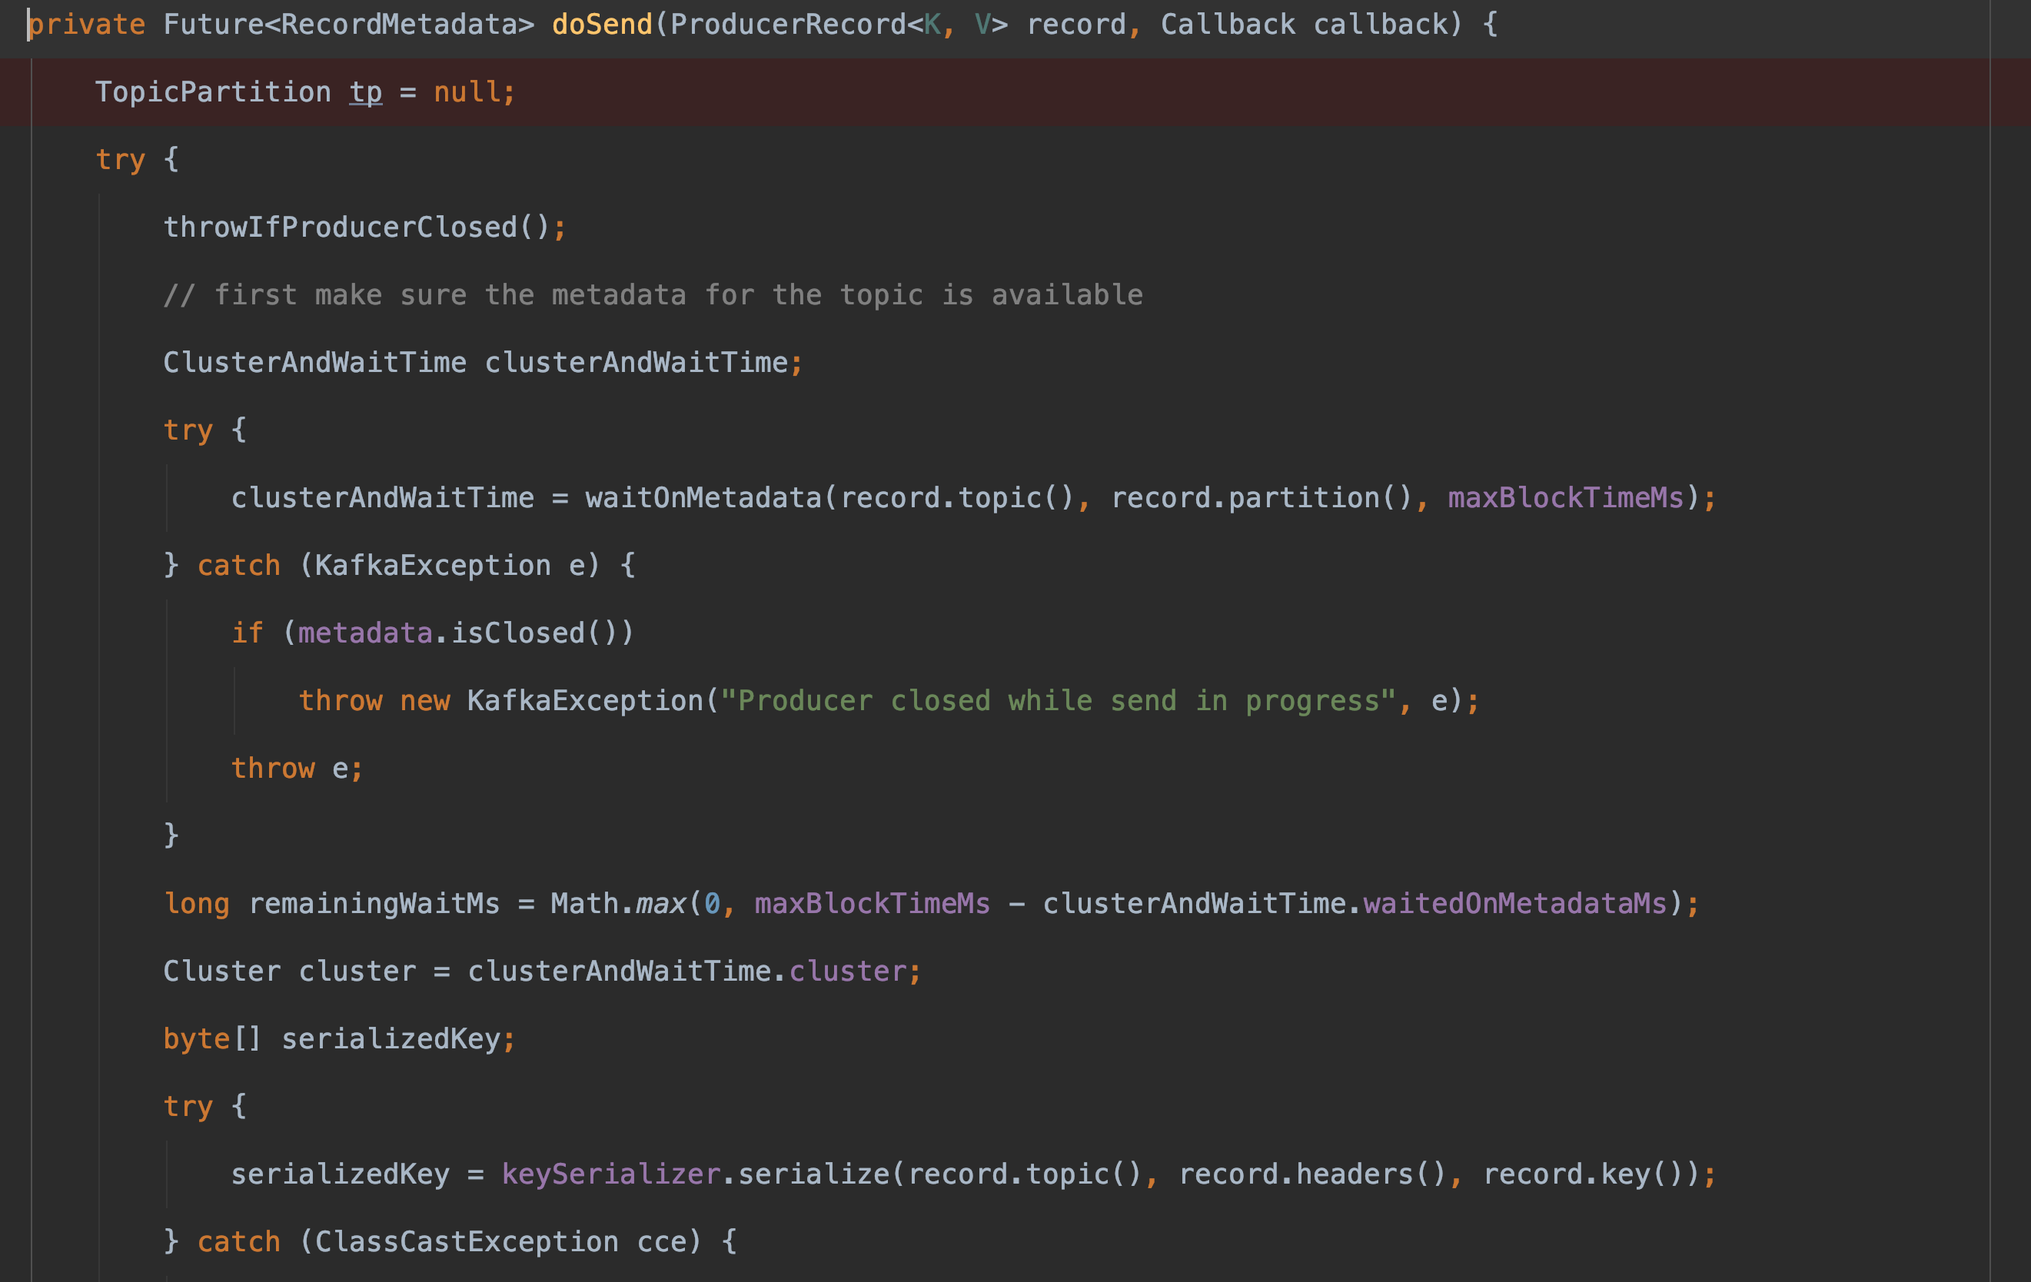Click metadata in the isClosed condition
The image size is (2031, 1282).
[x=365, y=633]
